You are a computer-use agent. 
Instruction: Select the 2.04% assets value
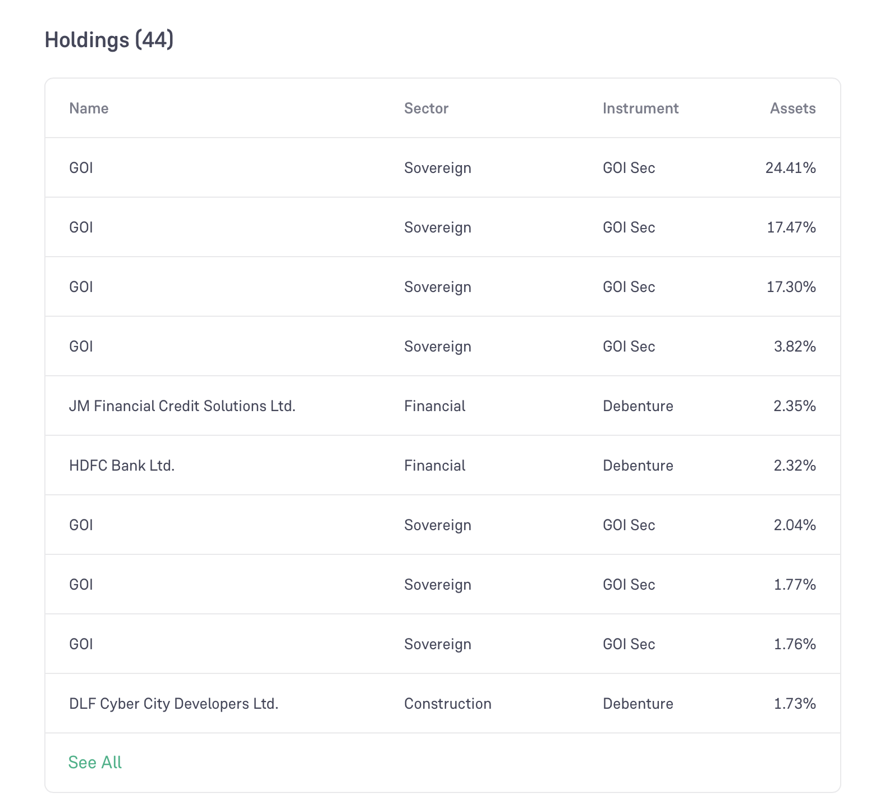point(795,525)
